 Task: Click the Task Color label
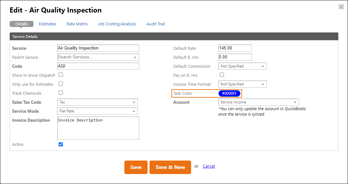pyautogui.click(x=183, y=93)
